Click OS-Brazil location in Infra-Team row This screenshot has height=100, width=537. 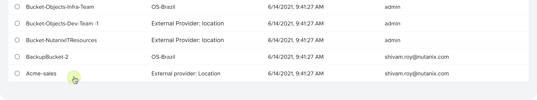[163, 7]
